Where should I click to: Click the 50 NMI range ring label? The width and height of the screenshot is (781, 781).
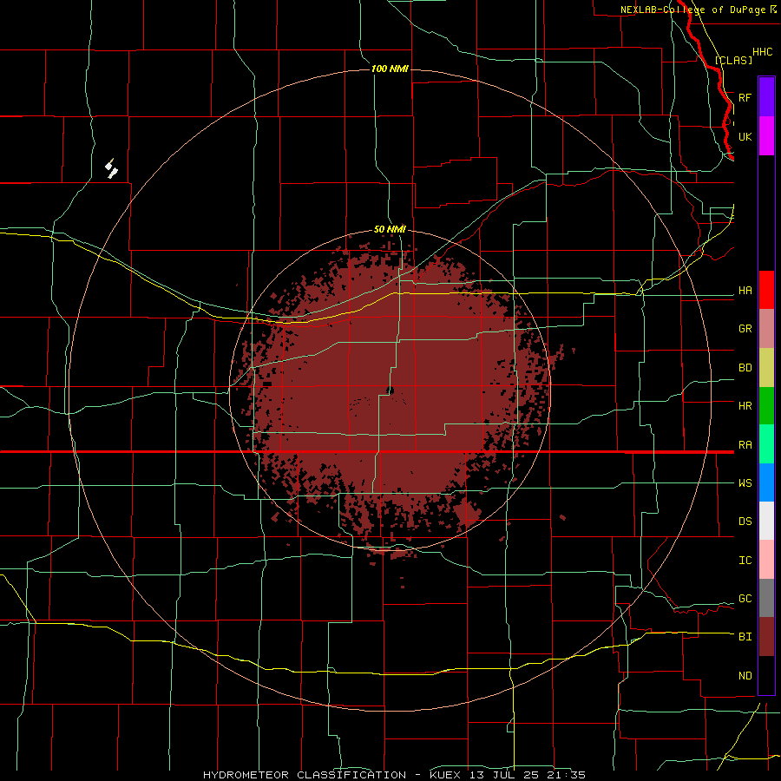point(390,230)
